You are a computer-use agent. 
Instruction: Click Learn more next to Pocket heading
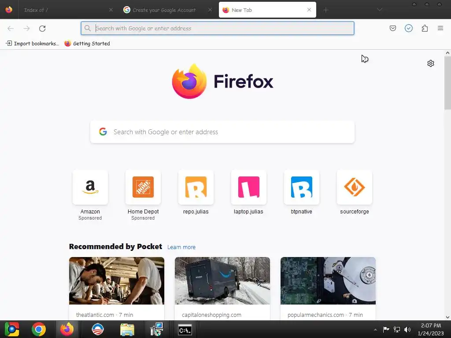[x=181, y=247]
